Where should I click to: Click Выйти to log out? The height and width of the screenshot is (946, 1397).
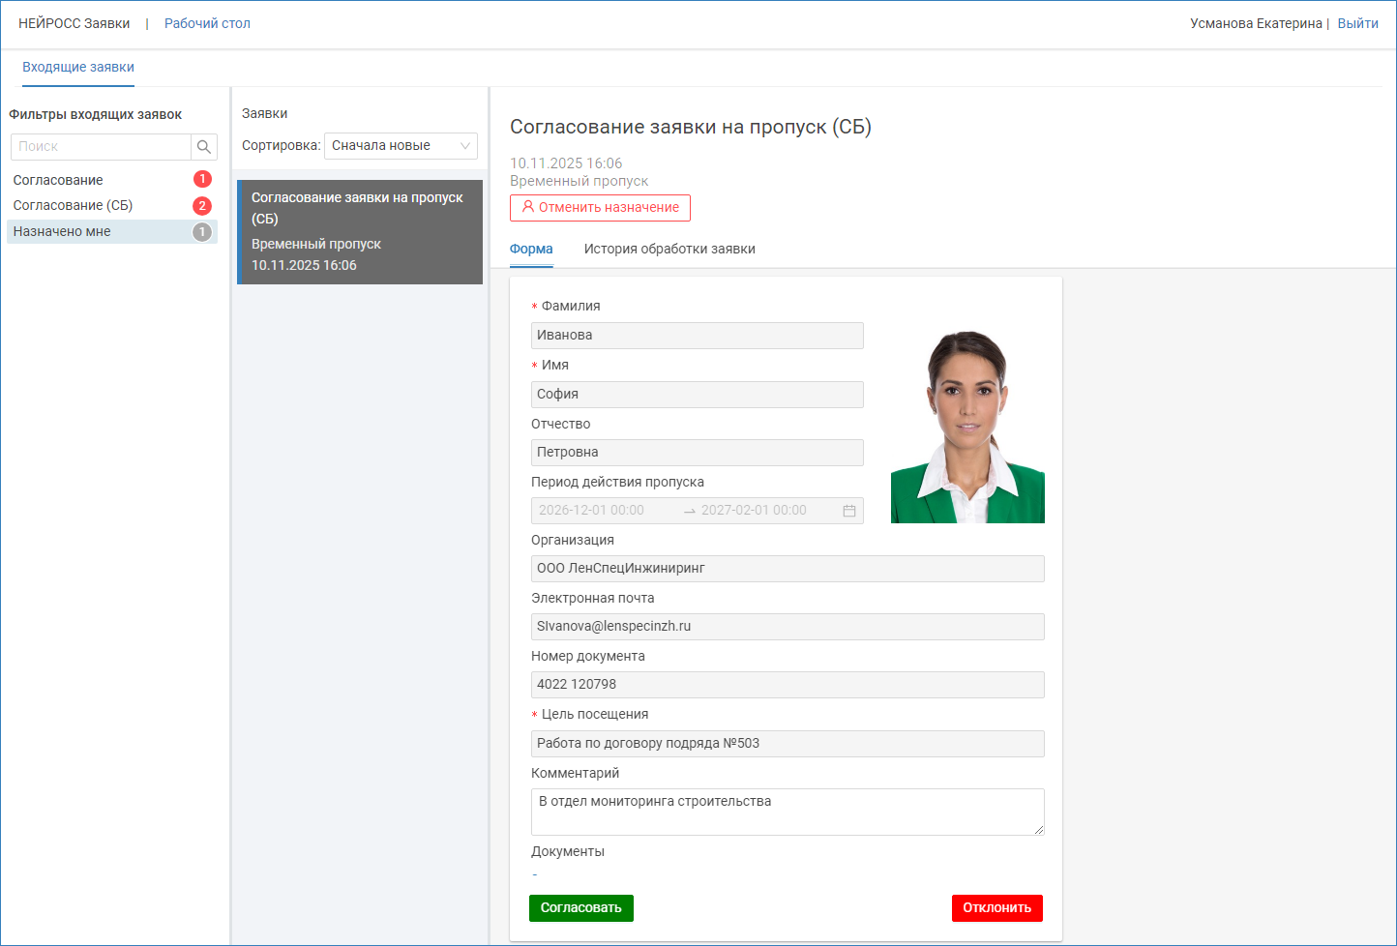[1357, 23]
